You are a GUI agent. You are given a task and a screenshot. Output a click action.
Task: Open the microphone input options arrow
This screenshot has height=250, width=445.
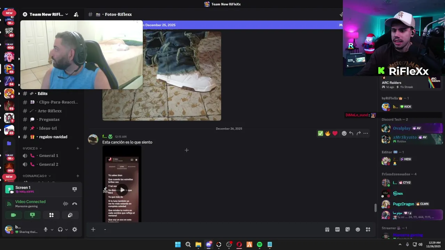(x=52, y=230)
